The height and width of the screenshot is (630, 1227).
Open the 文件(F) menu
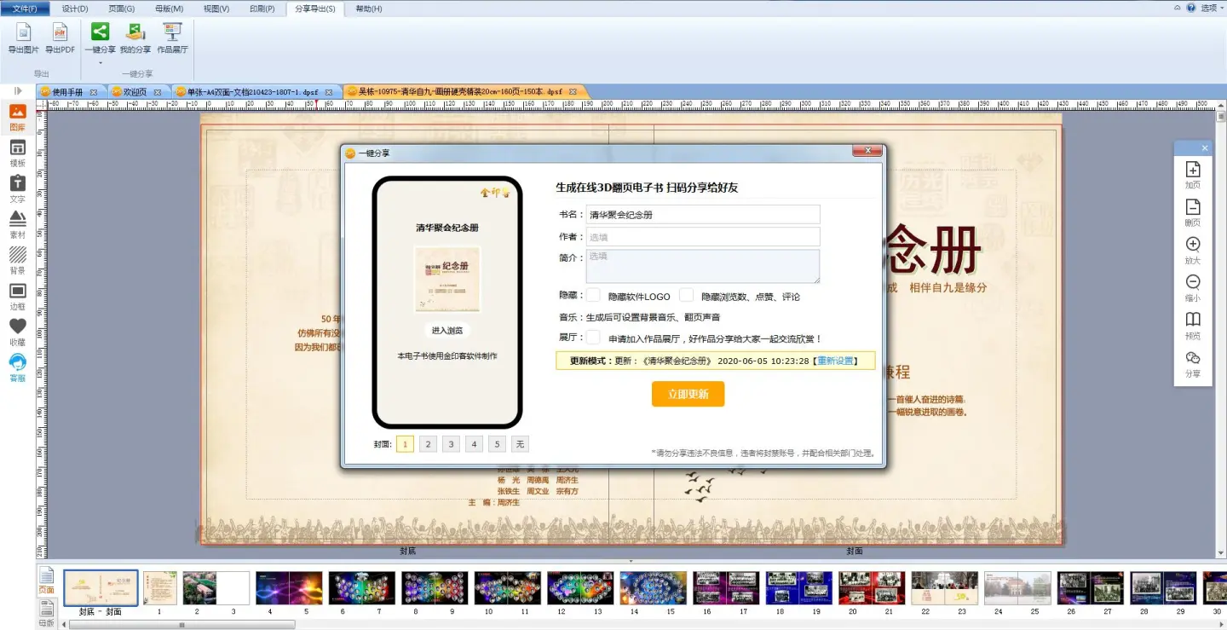(25, 9)
